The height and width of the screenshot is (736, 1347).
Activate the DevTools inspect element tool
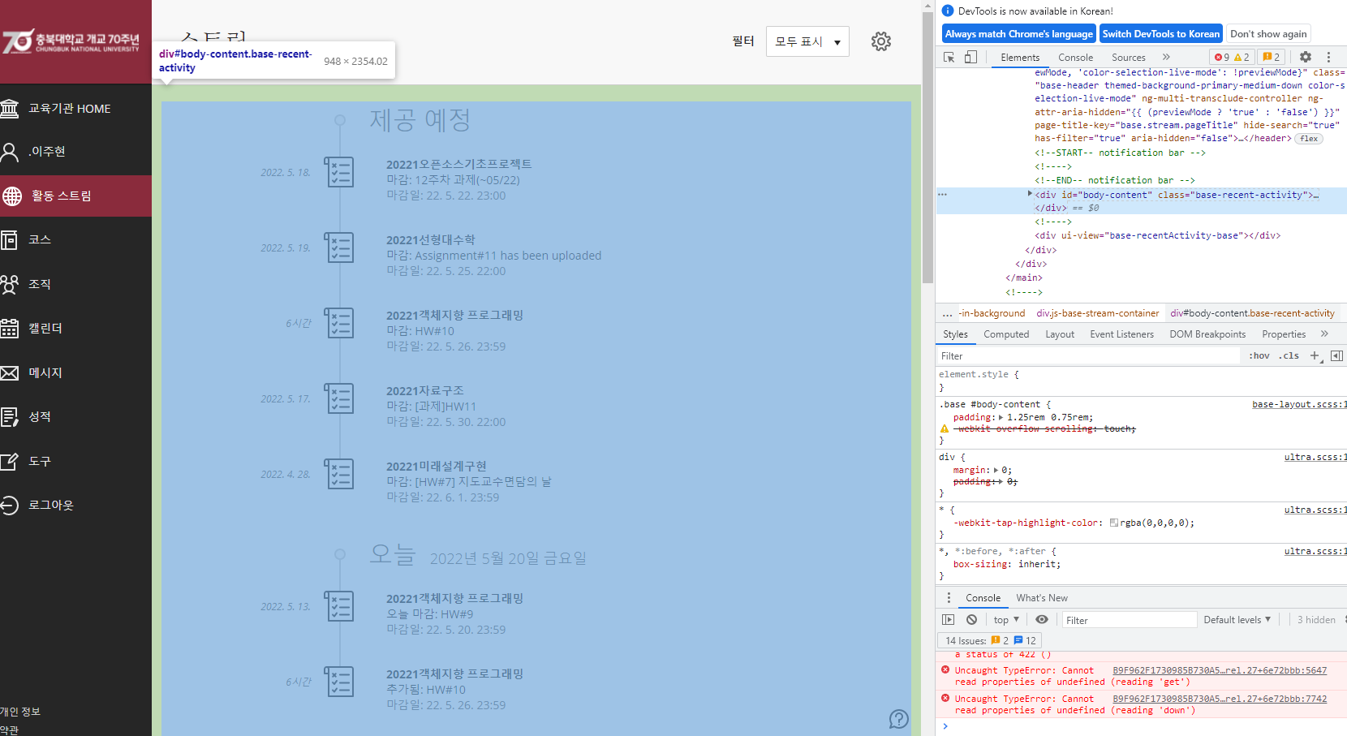948,57
